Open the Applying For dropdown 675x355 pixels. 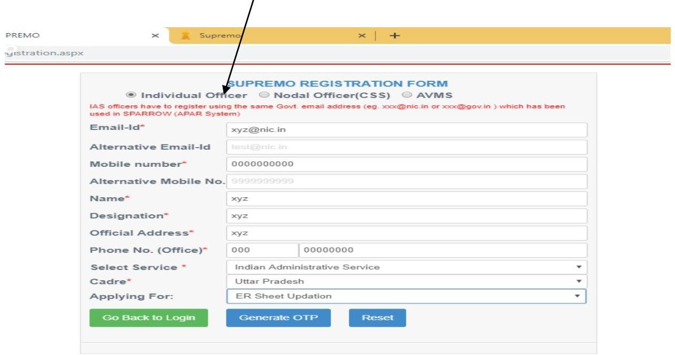406,296
